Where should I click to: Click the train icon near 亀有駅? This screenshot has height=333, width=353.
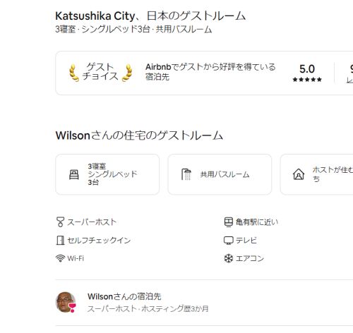tap(228, 222)
